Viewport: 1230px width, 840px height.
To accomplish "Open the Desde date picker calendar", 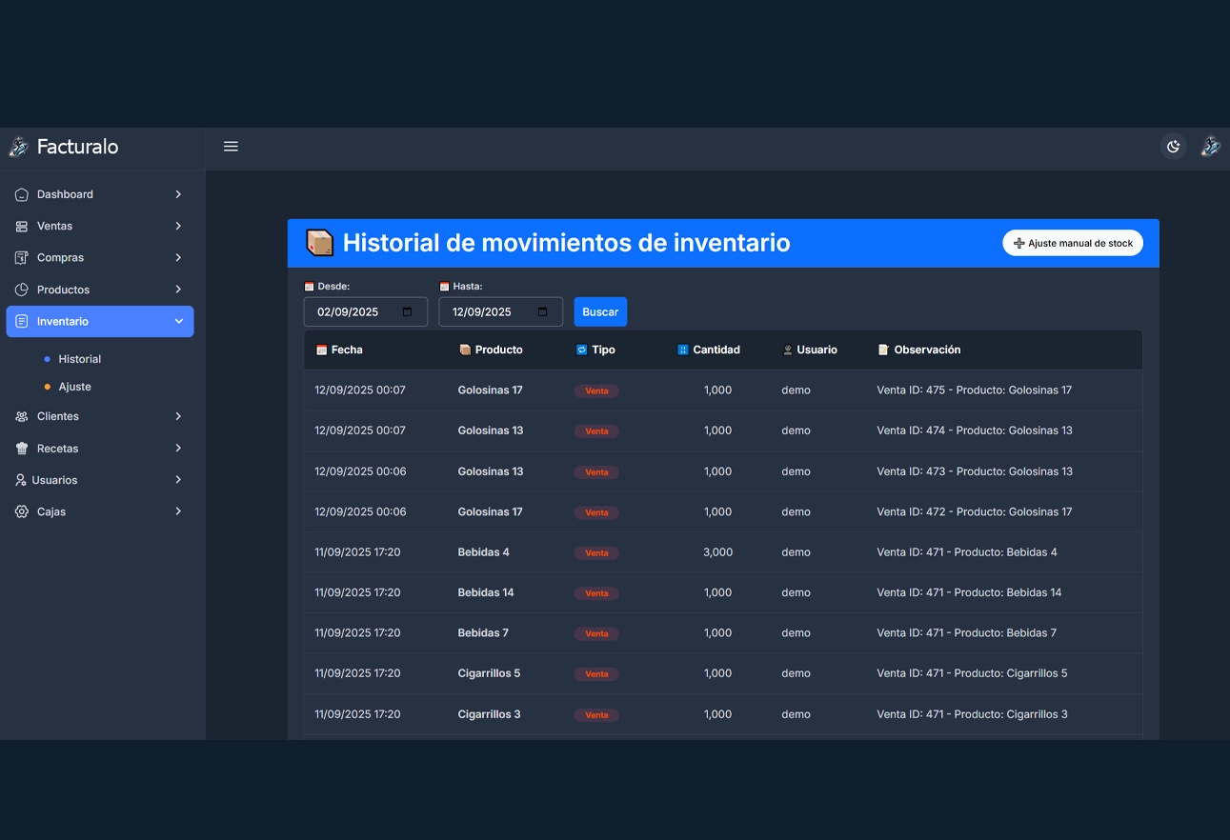I will pos(408,312).
